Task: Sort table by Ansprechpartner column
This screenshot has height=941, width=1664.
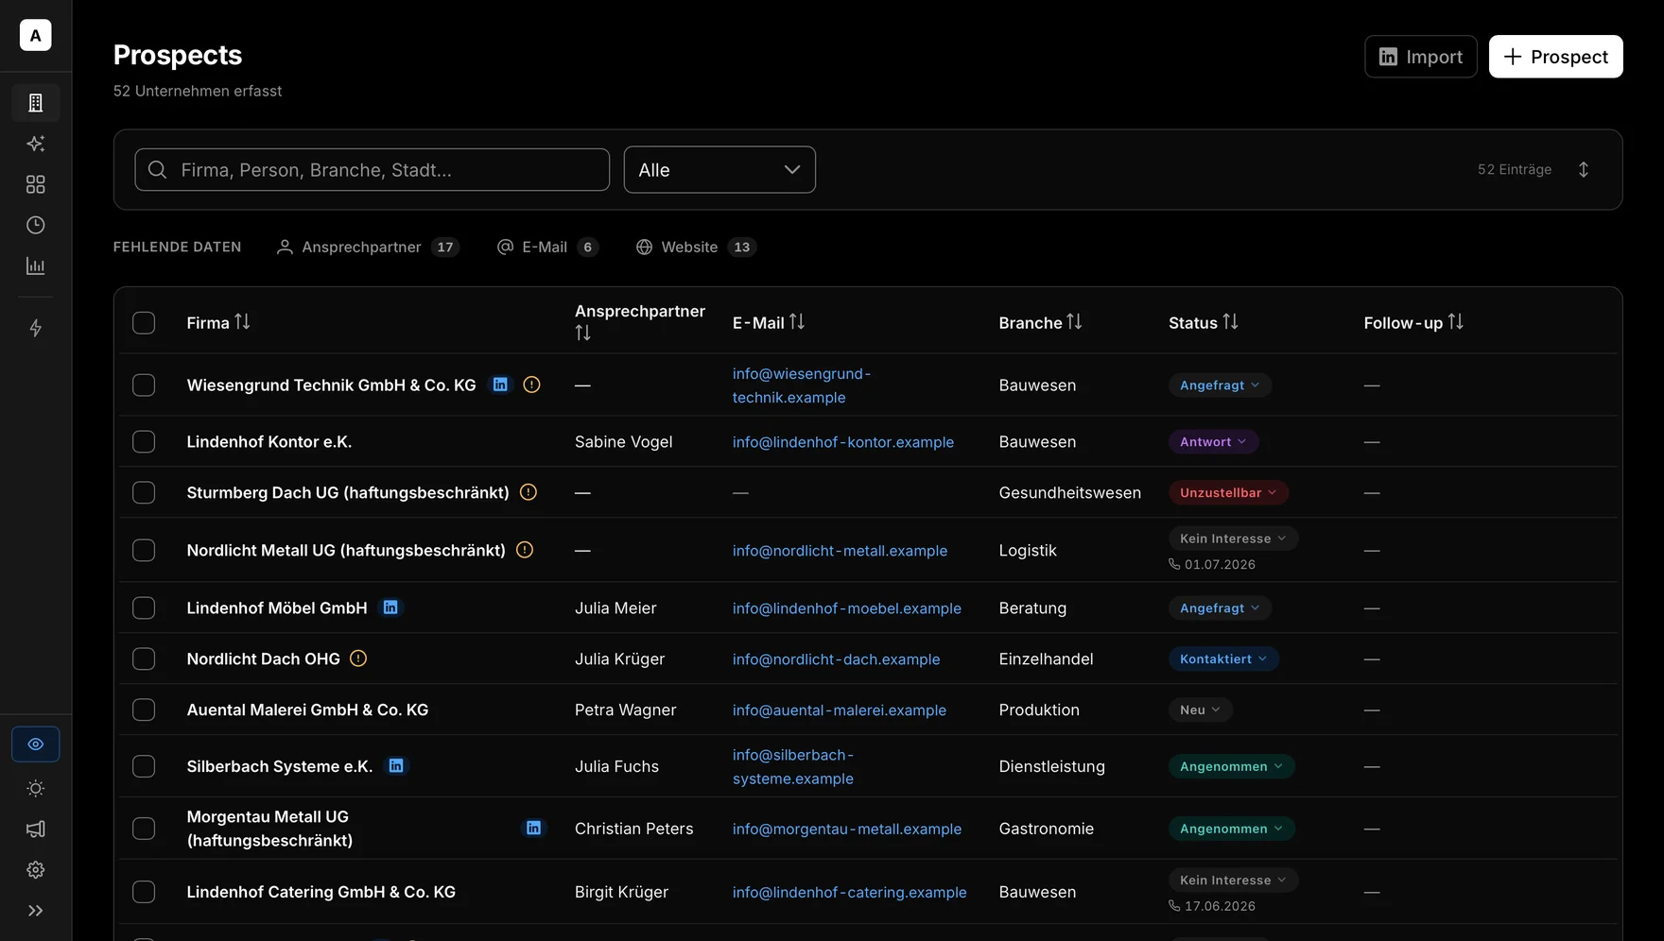Action: pyautogui.click(x=640, y=321)
